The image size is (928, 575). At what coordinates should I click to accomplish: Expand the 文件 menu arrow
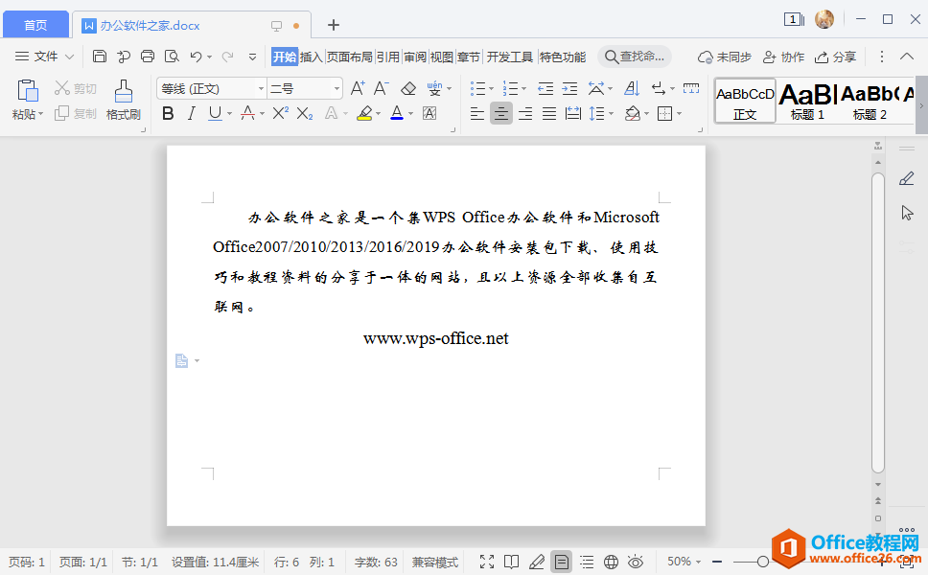69,57
